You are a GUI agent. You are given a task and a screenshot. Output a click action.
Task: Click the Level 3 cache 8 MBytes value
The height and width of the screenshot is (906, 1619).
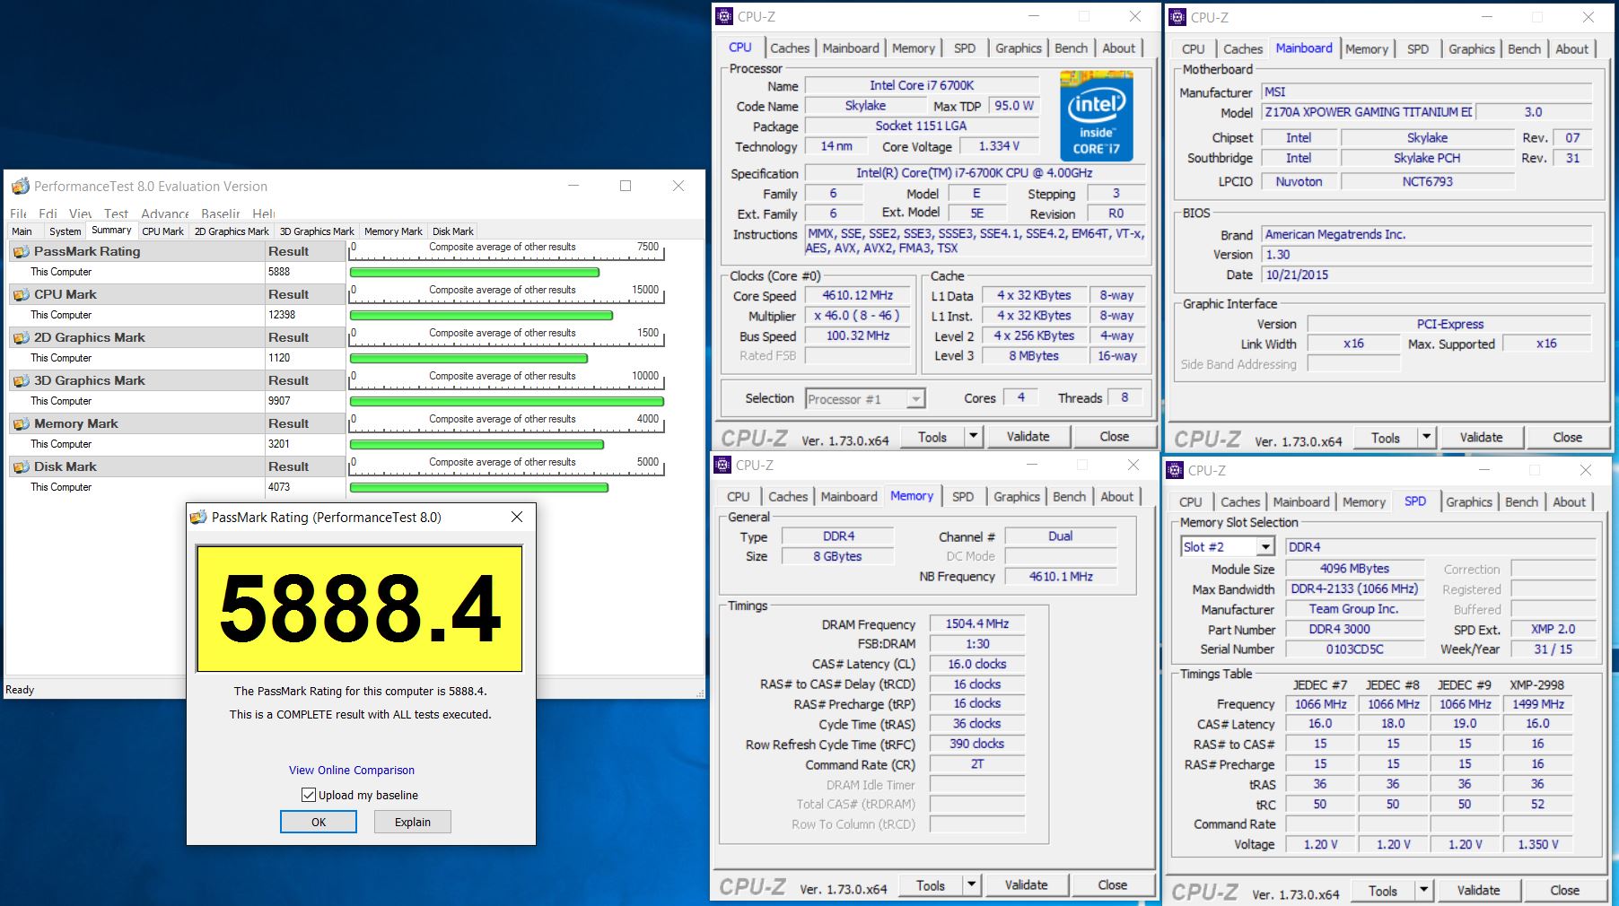(x=1034, y=356)
